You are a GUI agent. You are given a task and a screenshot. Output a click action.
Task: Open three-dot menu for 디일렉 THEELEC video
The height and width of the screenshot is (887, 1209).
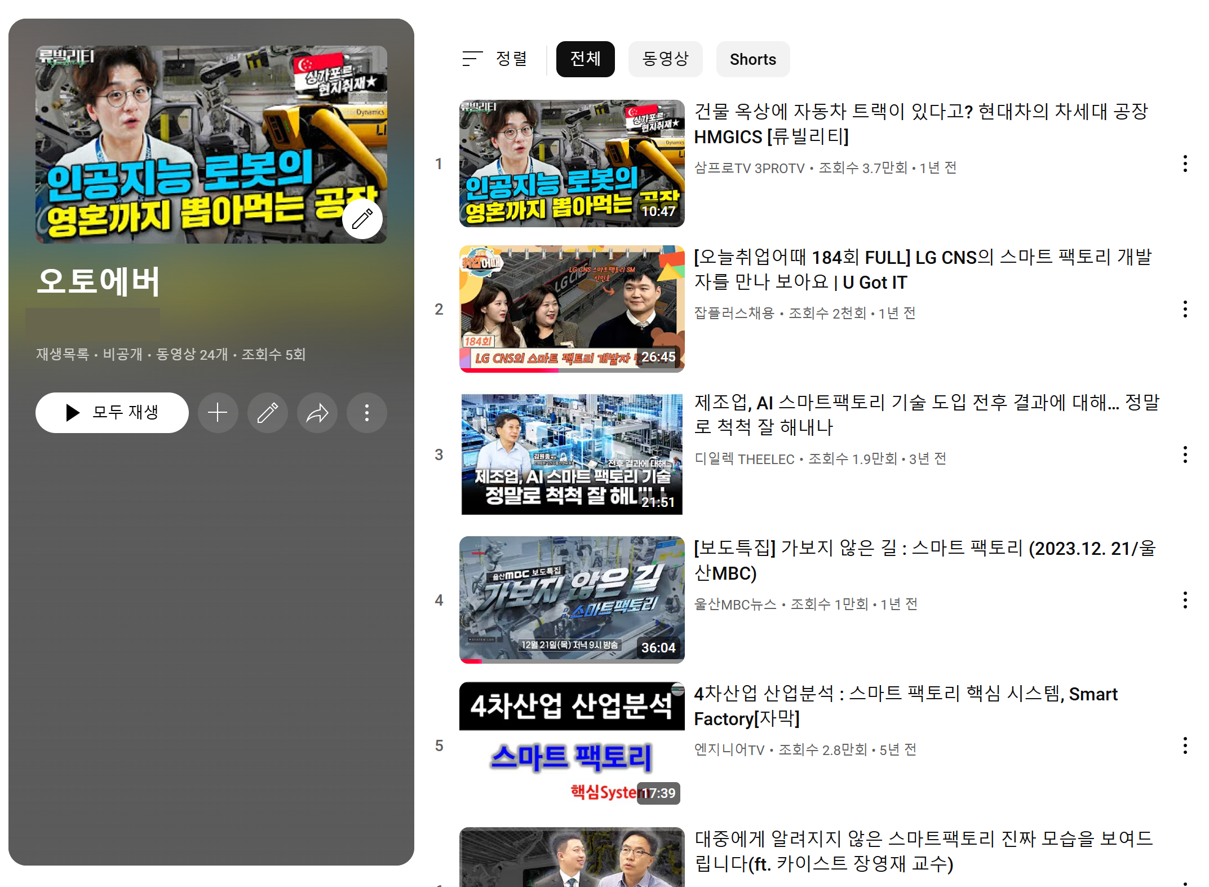tap(1185, 455)
